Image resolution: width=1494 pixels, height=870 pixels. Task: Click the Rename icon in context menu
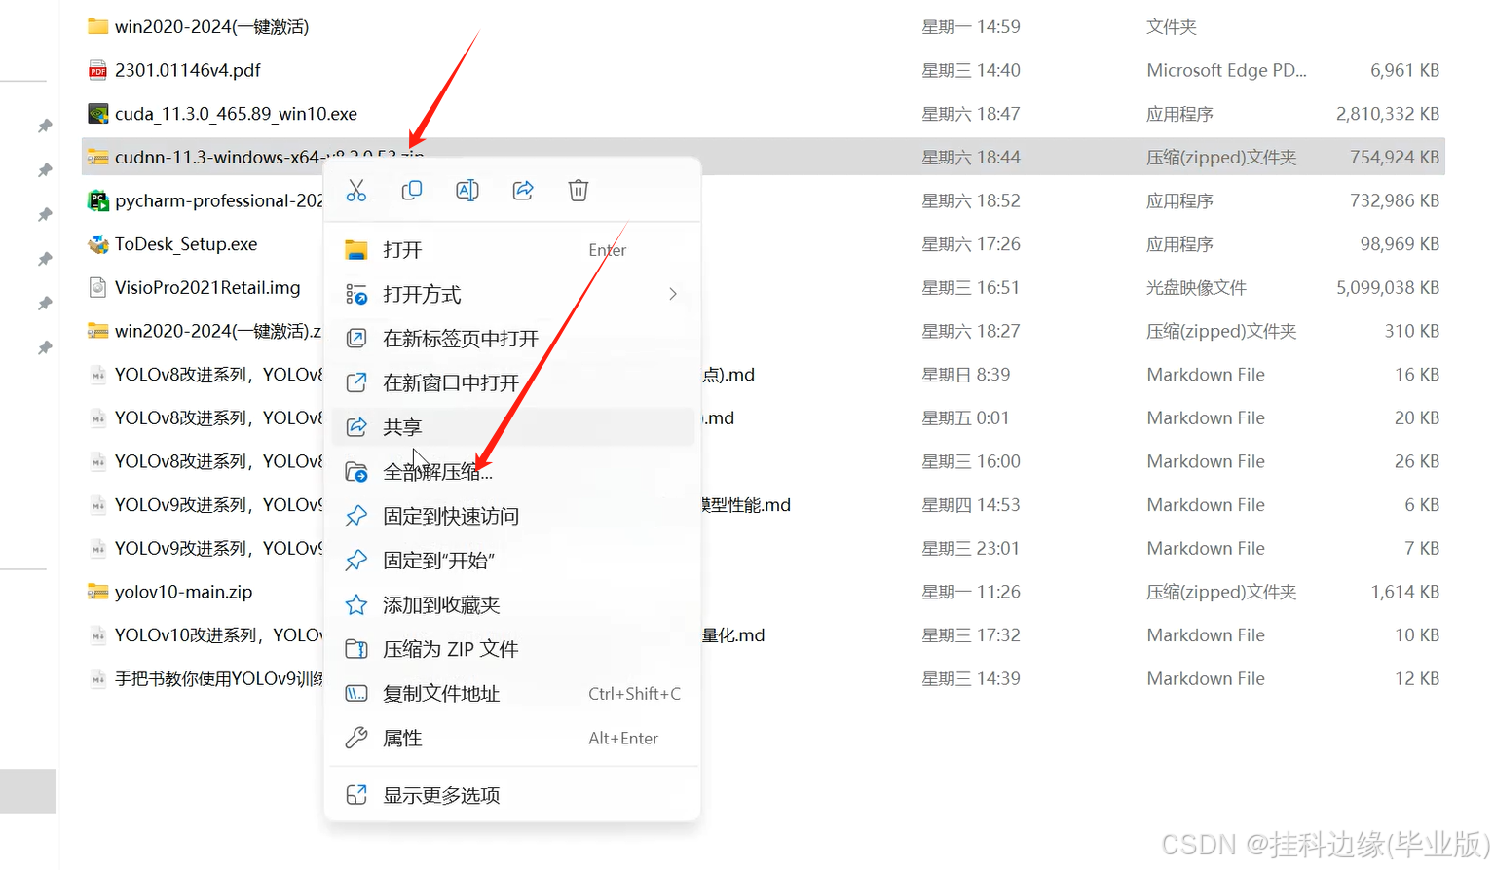tap(467, 191)
